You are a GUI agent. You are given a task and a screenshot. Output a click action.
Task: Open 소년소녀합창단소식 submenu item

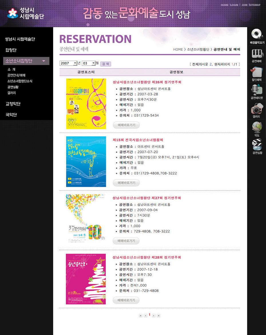coord(20,81)
